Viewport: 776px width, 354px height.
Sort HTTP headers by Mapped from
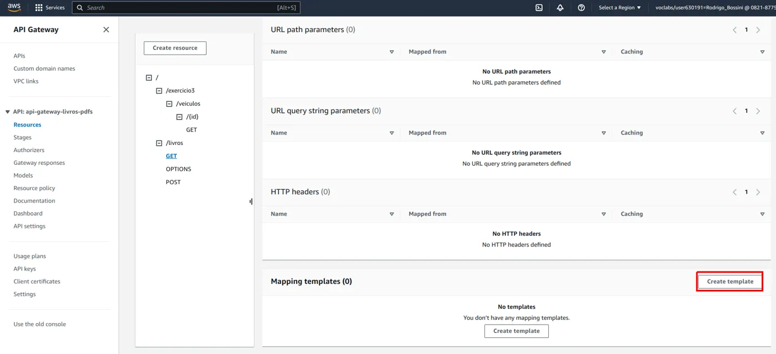coord(604,214)
